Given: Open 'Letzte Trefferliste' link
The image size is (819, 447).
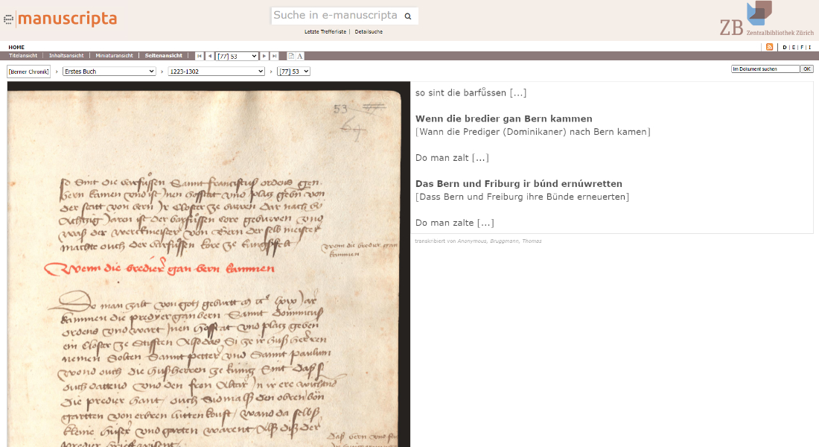Looking at the screenshot, I should tap(325, 32).
